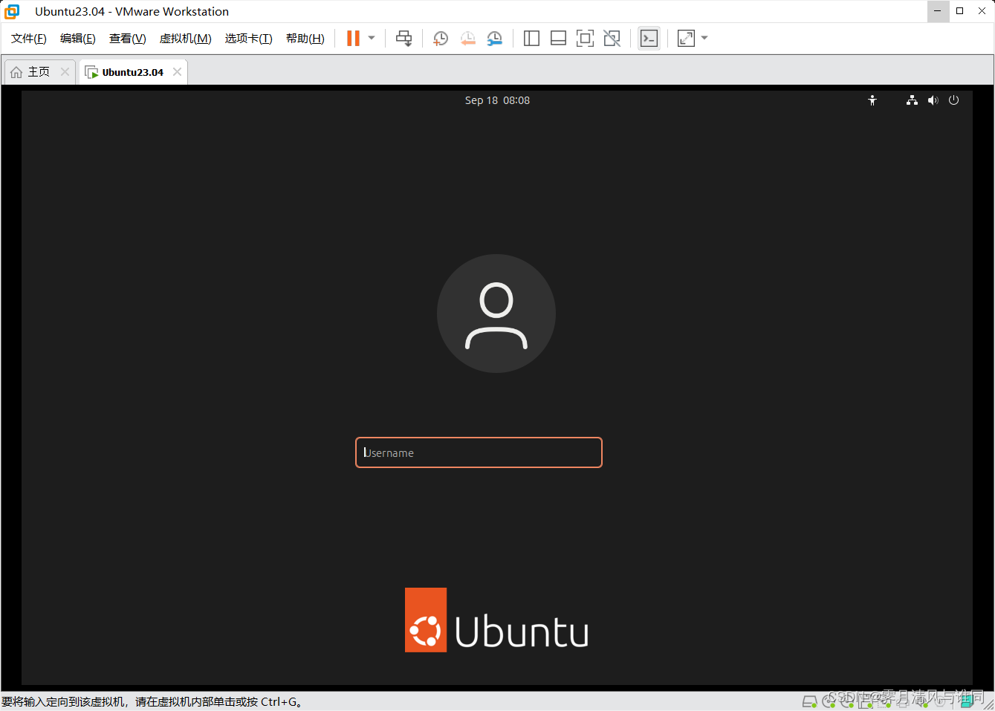Open the snapshot manager
This screenshot has width=995, height=711.
point(494,39)
